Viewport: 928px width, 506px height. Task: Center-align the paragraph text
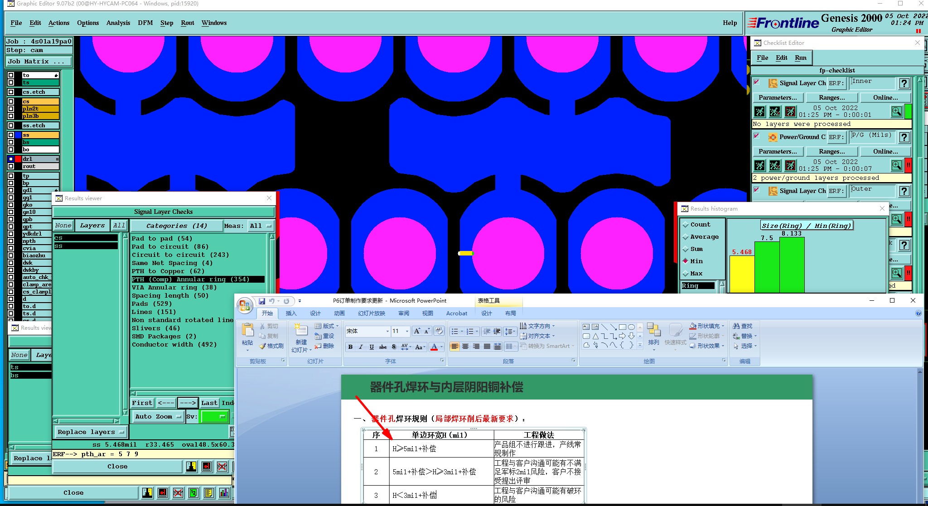pos(465,347)
